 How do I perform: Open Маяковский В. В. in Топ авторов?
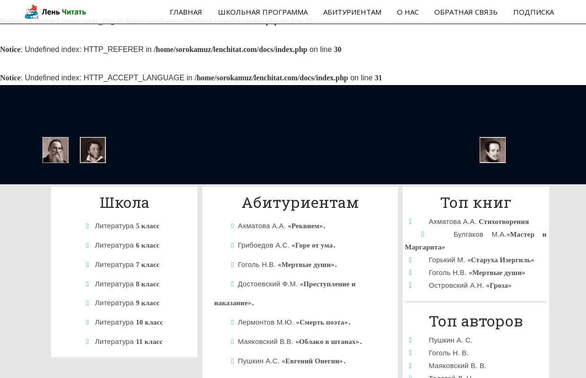pos(457,366)
